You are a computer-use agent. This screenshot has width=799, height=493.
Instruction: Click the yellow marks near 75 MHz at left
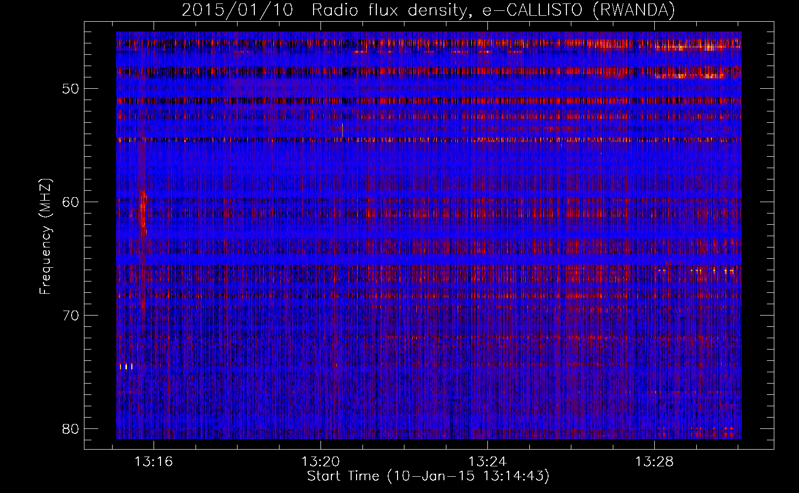click(126, 366)
